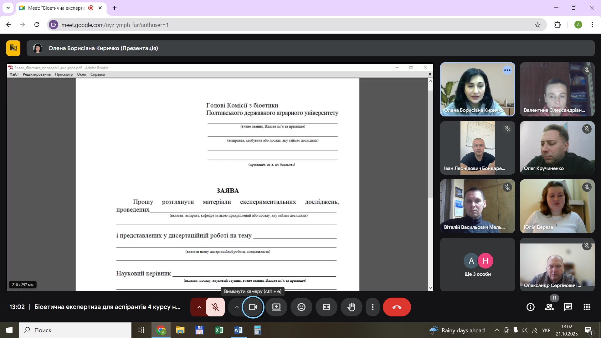Open the meeting details info icon

[531, 307]
